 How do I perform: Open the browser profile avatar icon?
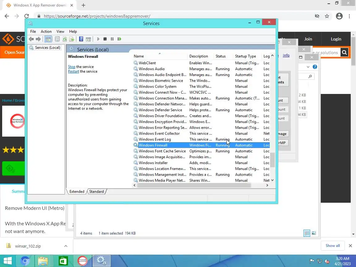[x=339, y=16]
